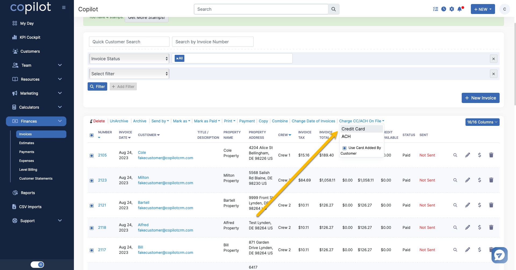Image resolution: width=516 pixels, height=270 pixels.
Task: Open the task checklist icon in header
Action: [436, 9]
